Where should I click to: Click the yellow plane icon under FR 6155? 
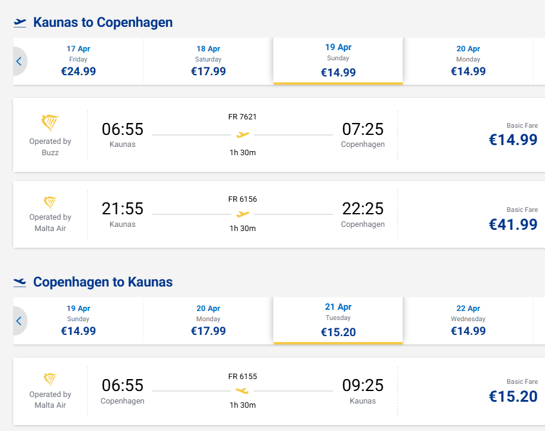point(242,391)
